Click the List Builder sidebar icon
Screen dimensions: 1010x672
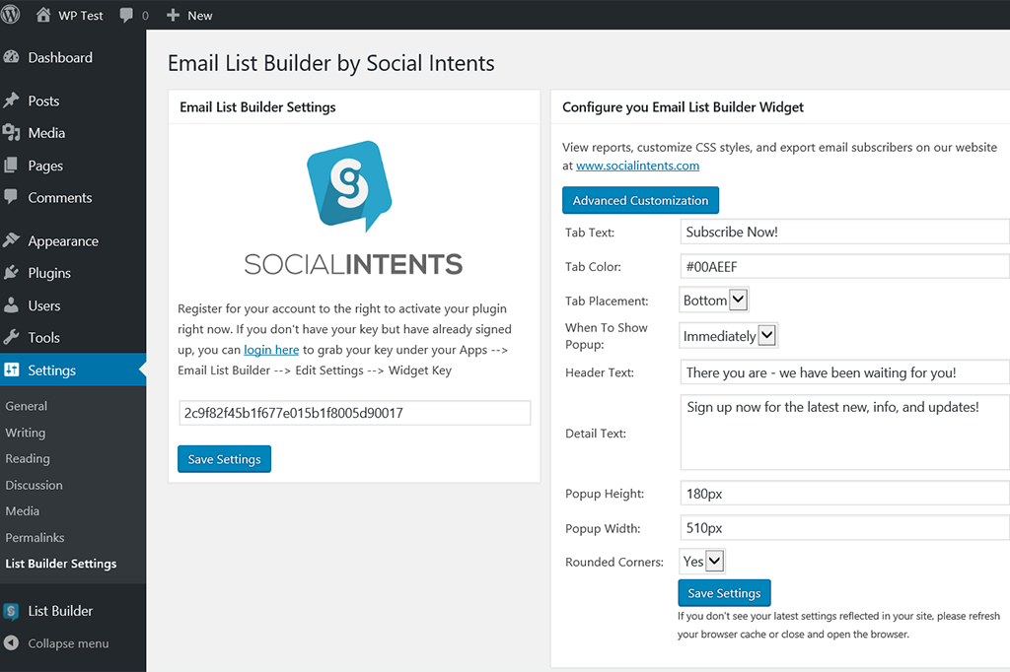(x=12, y=611)
